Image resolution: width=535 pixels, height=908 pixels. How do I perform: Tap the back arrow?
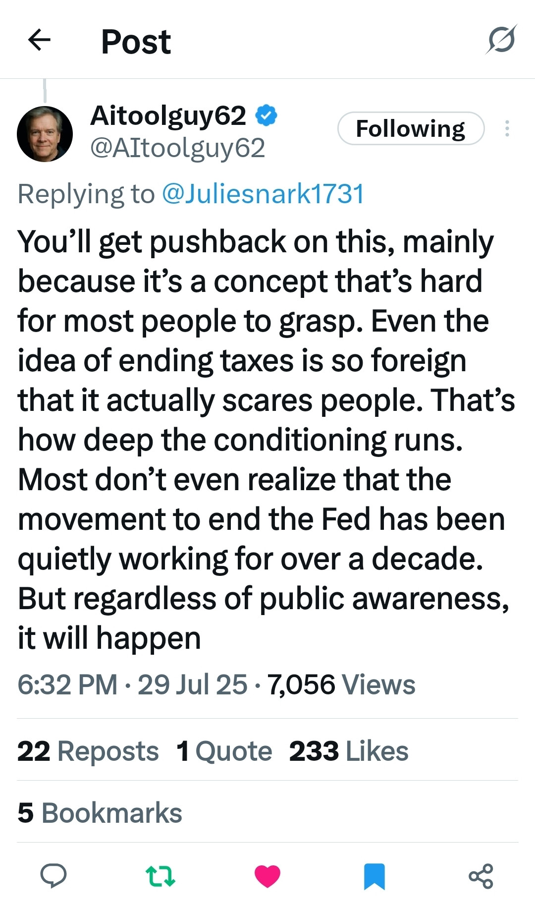coord(39,40)
